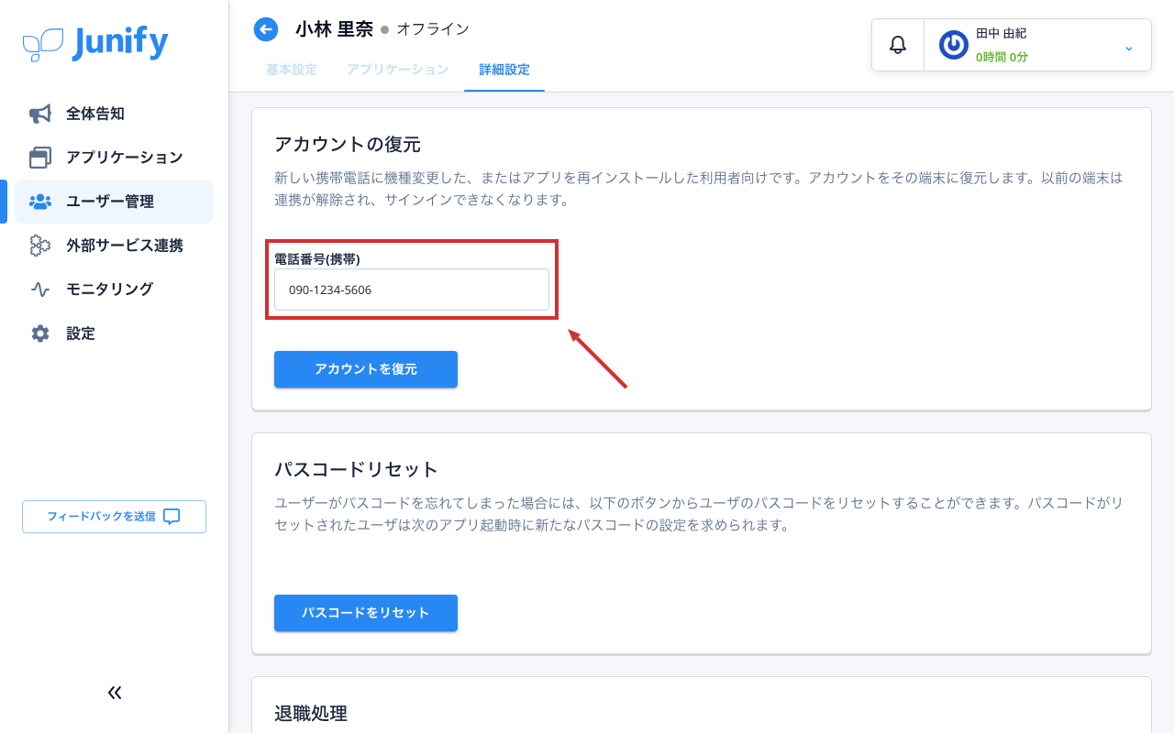Click the people icon for ユーザー管理
The image size is (1174, 733).
pos(40,202)
